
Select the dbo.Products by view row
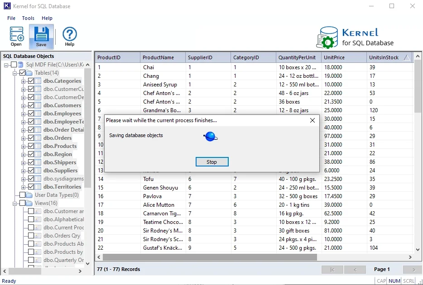(63, 252)
